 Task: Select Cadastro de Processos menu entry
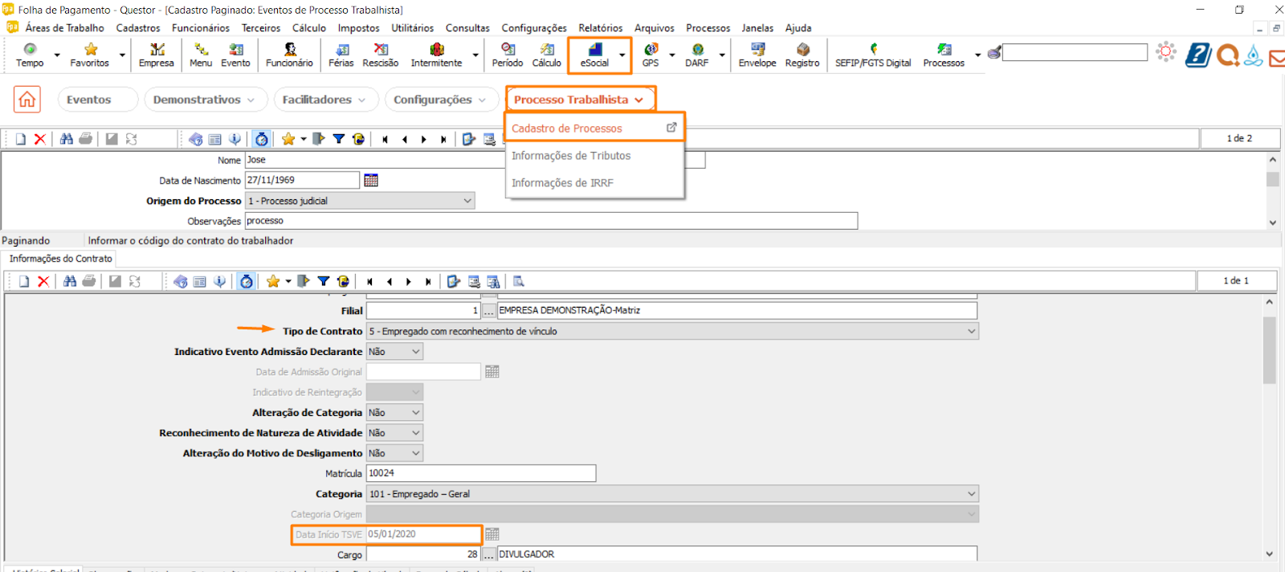(594, 128)
